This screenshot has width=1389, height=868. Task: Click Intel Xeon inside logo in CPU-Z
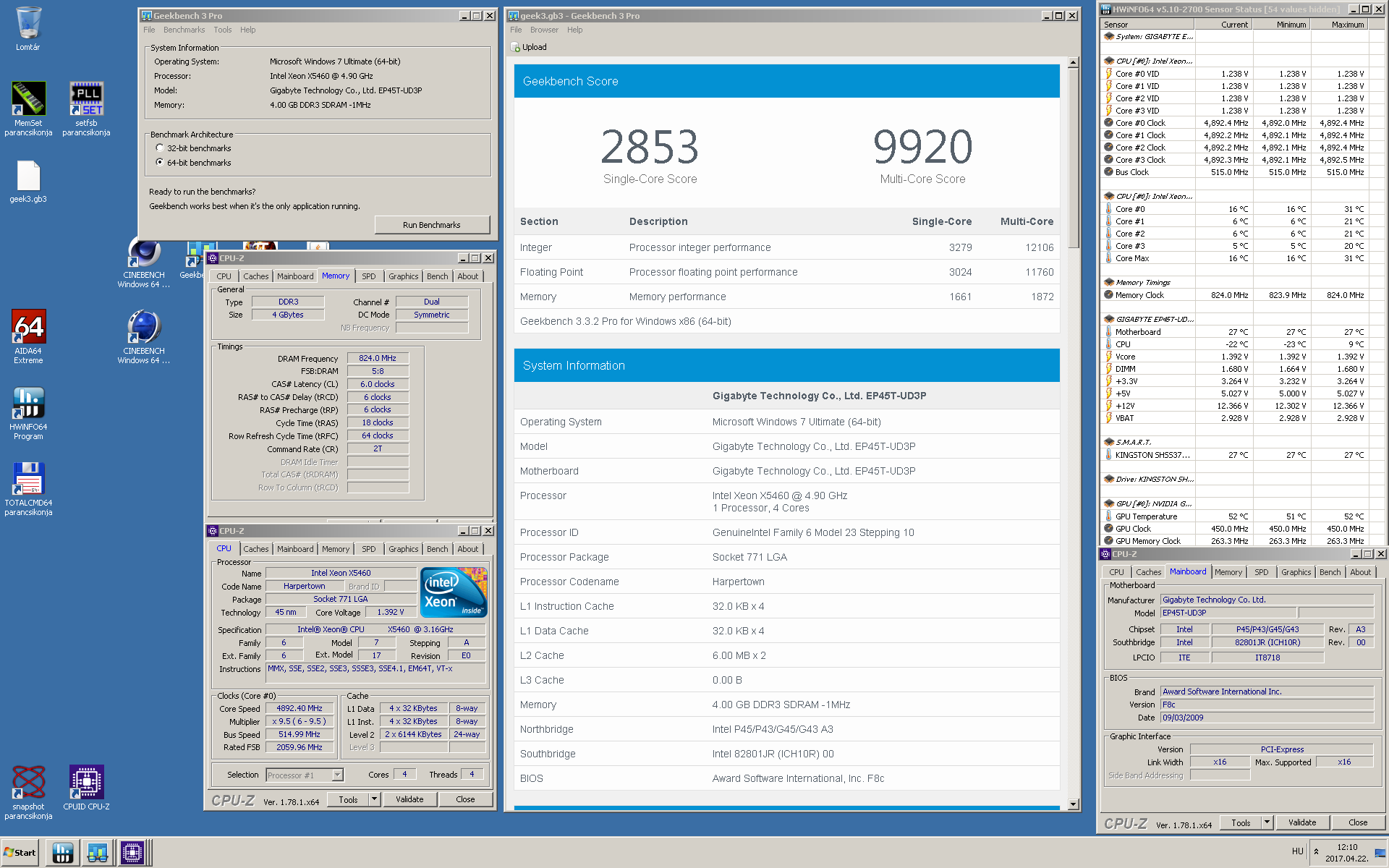tap(454, 592)
